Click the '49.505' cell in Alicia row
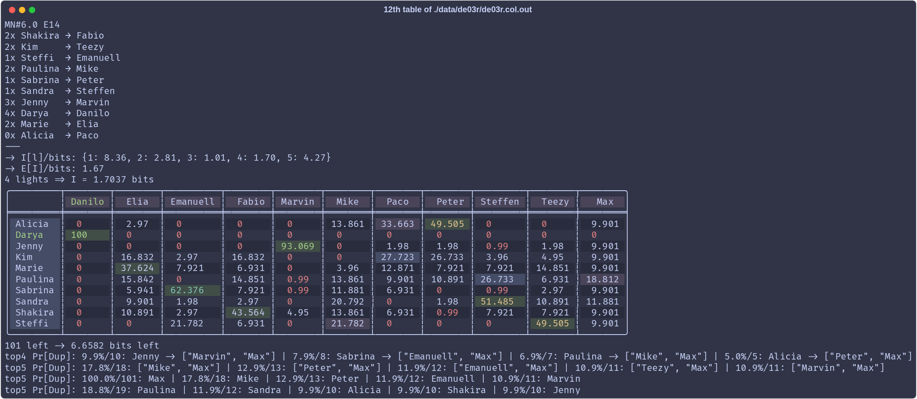Screen dimensions: 917x399 [447, 224]
